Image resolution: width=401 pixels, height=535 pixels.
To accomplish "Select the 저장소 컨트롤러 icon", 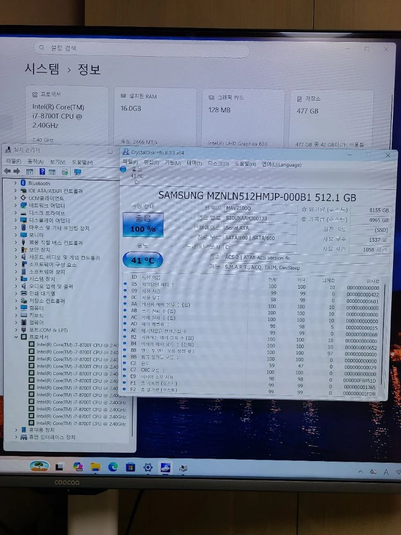I will [x=24, y=301].
